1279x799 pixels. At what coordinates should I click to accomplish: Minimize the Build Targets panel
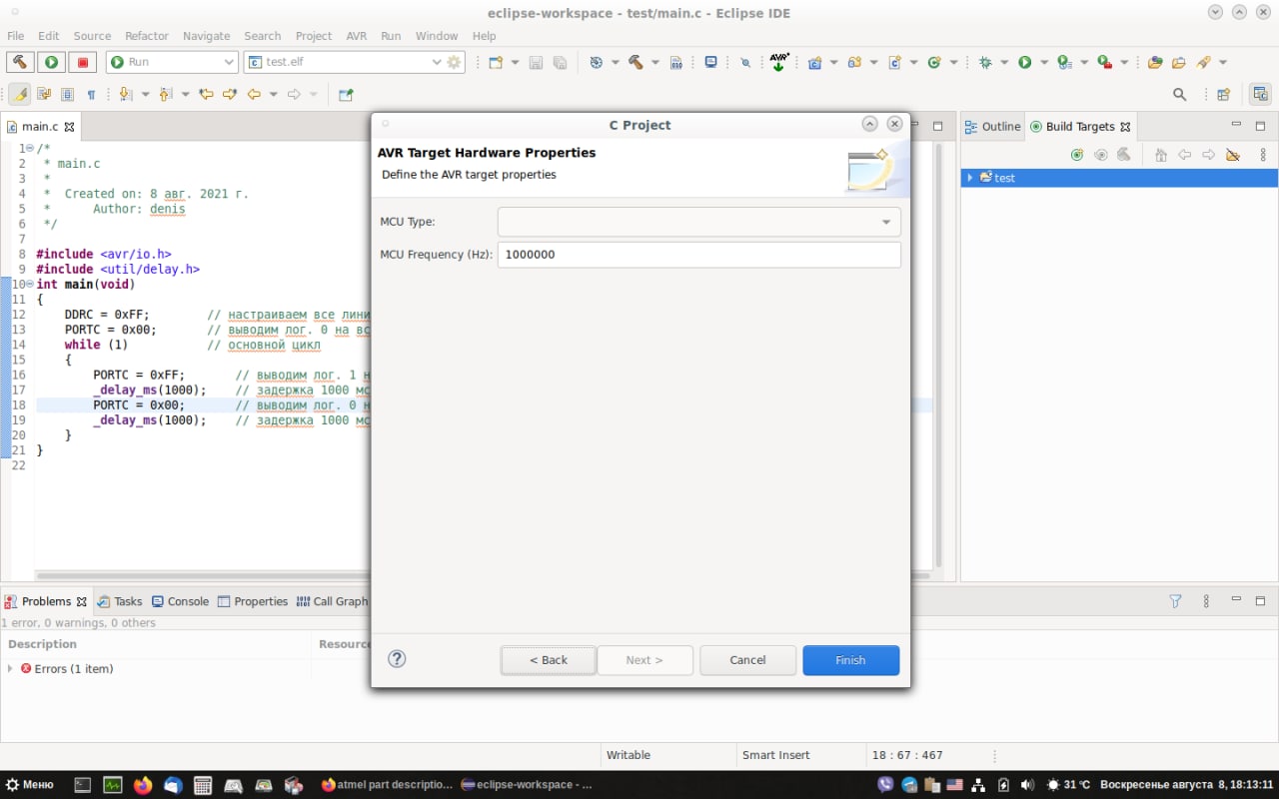pyautogui.click(x=1236, y=126)
